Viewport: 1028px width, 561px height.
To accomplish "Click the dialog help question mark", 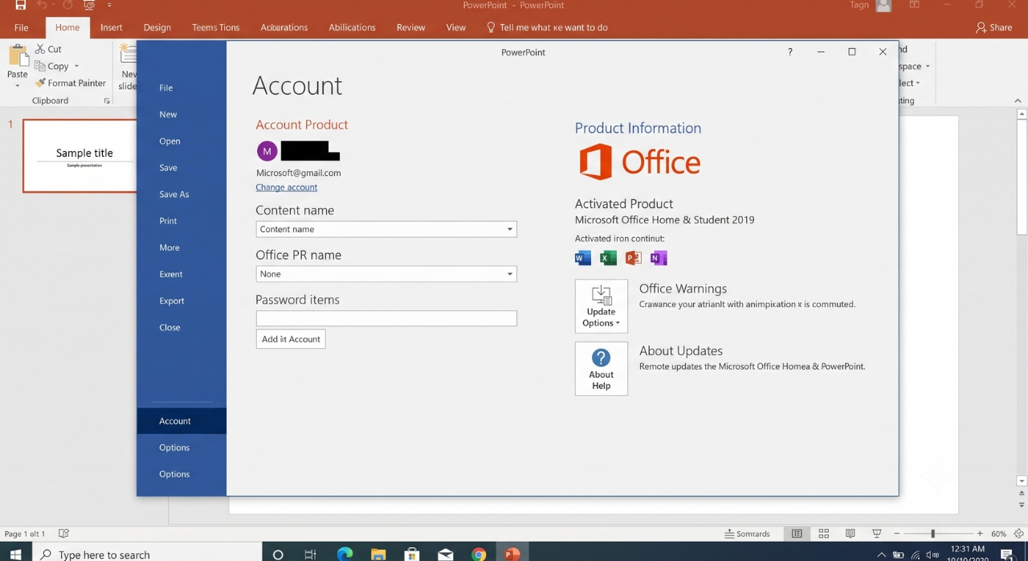I will pos(790,52).
